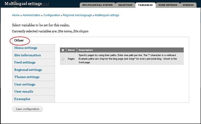This screenshot has width=201, height=124.
Task: Click the Save configuration button
Action: coord(27,109)
